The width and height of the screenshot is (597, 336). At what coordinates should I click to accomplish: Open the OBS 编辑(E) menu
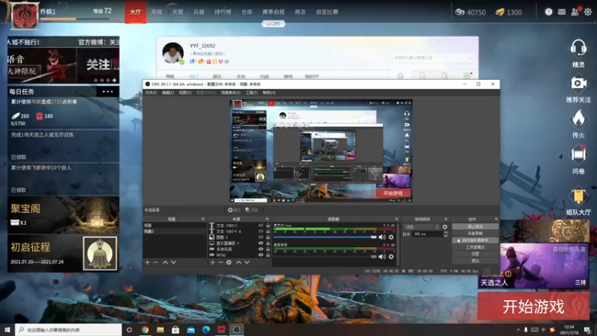168,93
